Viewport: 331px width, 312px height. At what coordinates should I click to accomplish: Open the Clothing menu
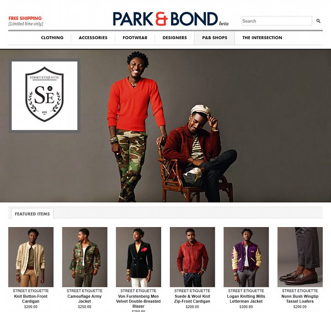tap(52, 38)
